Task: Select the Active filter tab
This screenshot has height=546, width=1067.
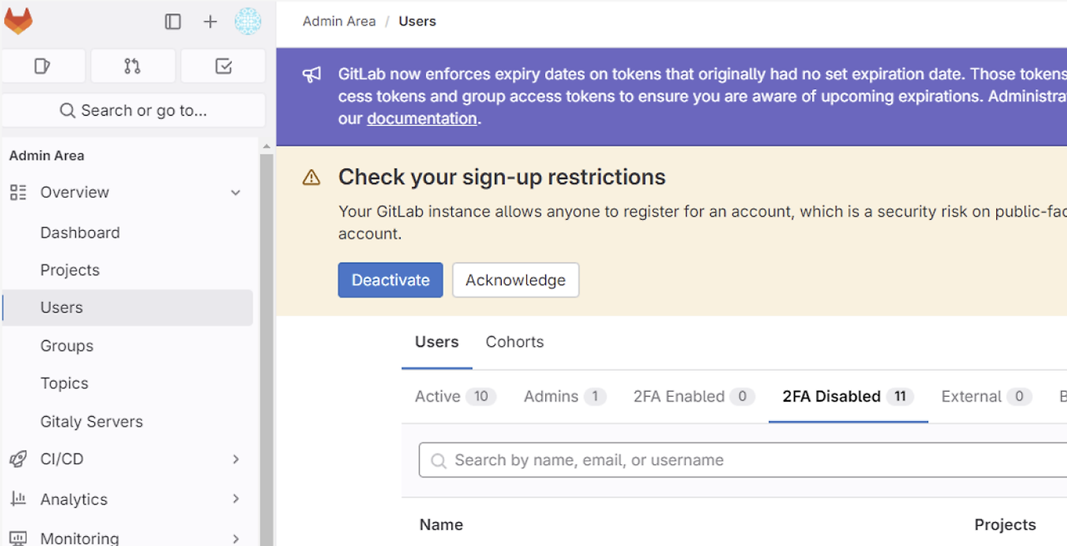Action: (x=456, y=397)
